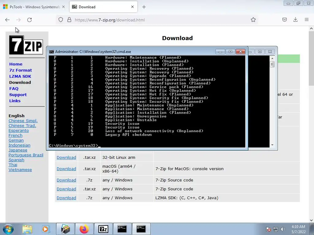Switch language to Portuguese Brazil
This screenshot has height=235, width=314.
click(x=26, y=155)
